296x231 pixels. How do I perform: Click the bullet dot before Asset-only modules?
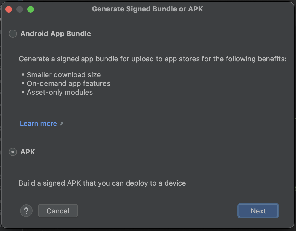coord(23,92)
